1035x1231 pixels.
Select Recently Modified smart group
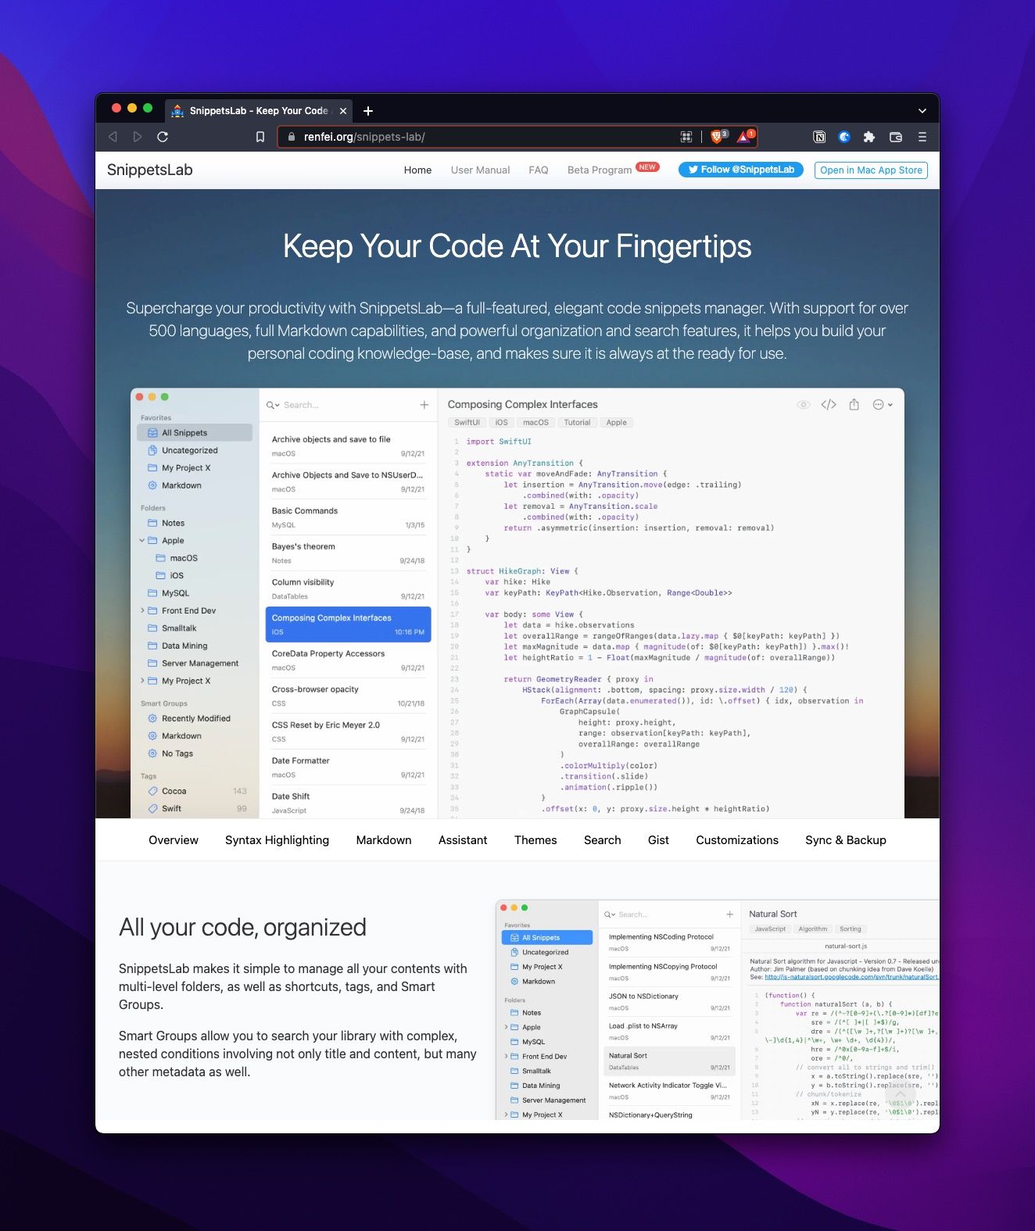[195, 718]
